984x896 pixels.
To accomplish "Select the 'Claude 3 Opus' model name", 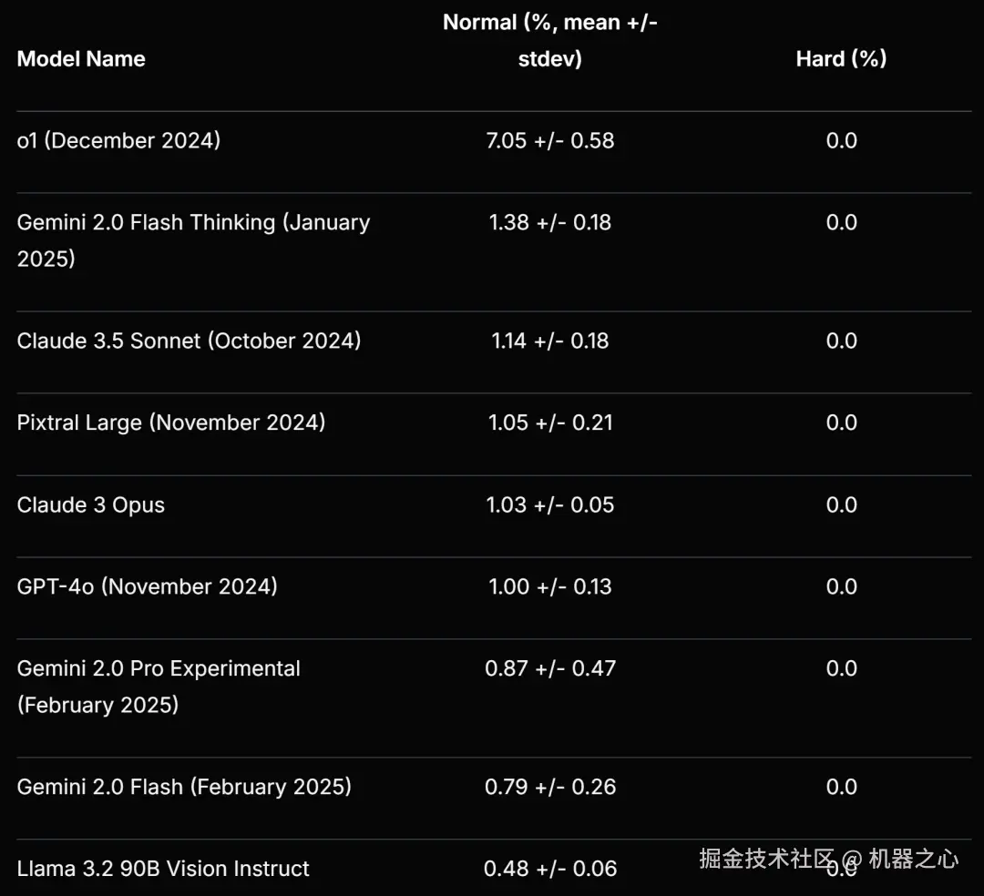I will pos(91,504).
